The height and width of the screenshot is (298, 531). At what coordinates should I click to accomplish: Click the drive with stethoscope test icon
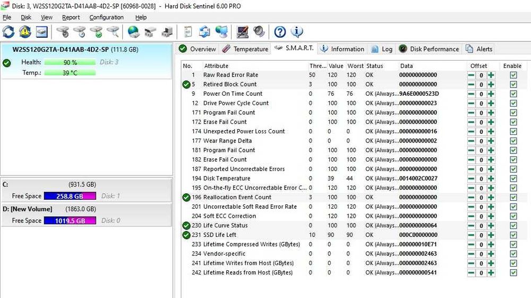click(63, 32)
